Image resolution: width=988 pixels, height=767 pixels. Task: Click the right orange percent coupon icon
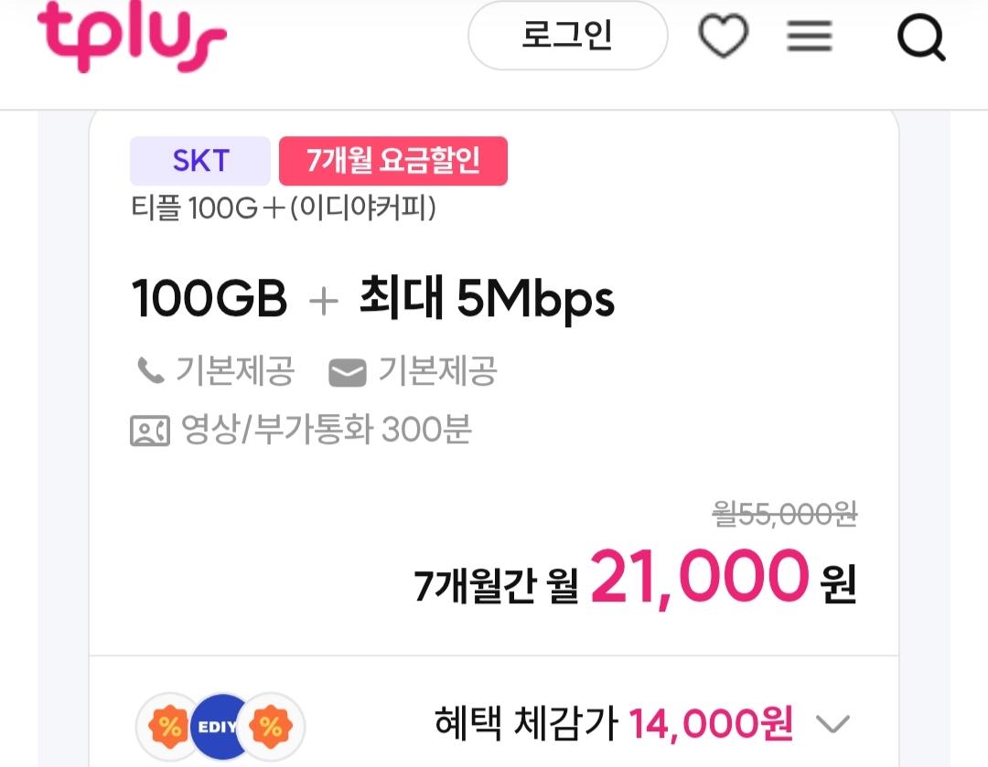tap(272, 728)
